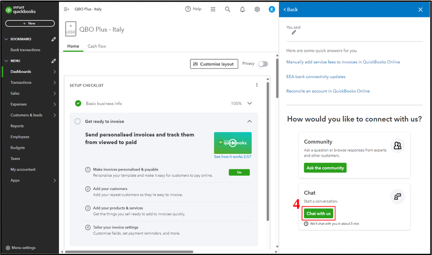The image size is (432, 255).
Task: Click the green checkmark beside Basic business info
Action: pos(78,104)
